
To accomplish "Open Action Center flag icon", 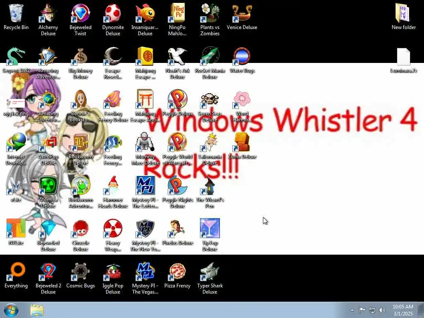I will (x=362, y=310).
